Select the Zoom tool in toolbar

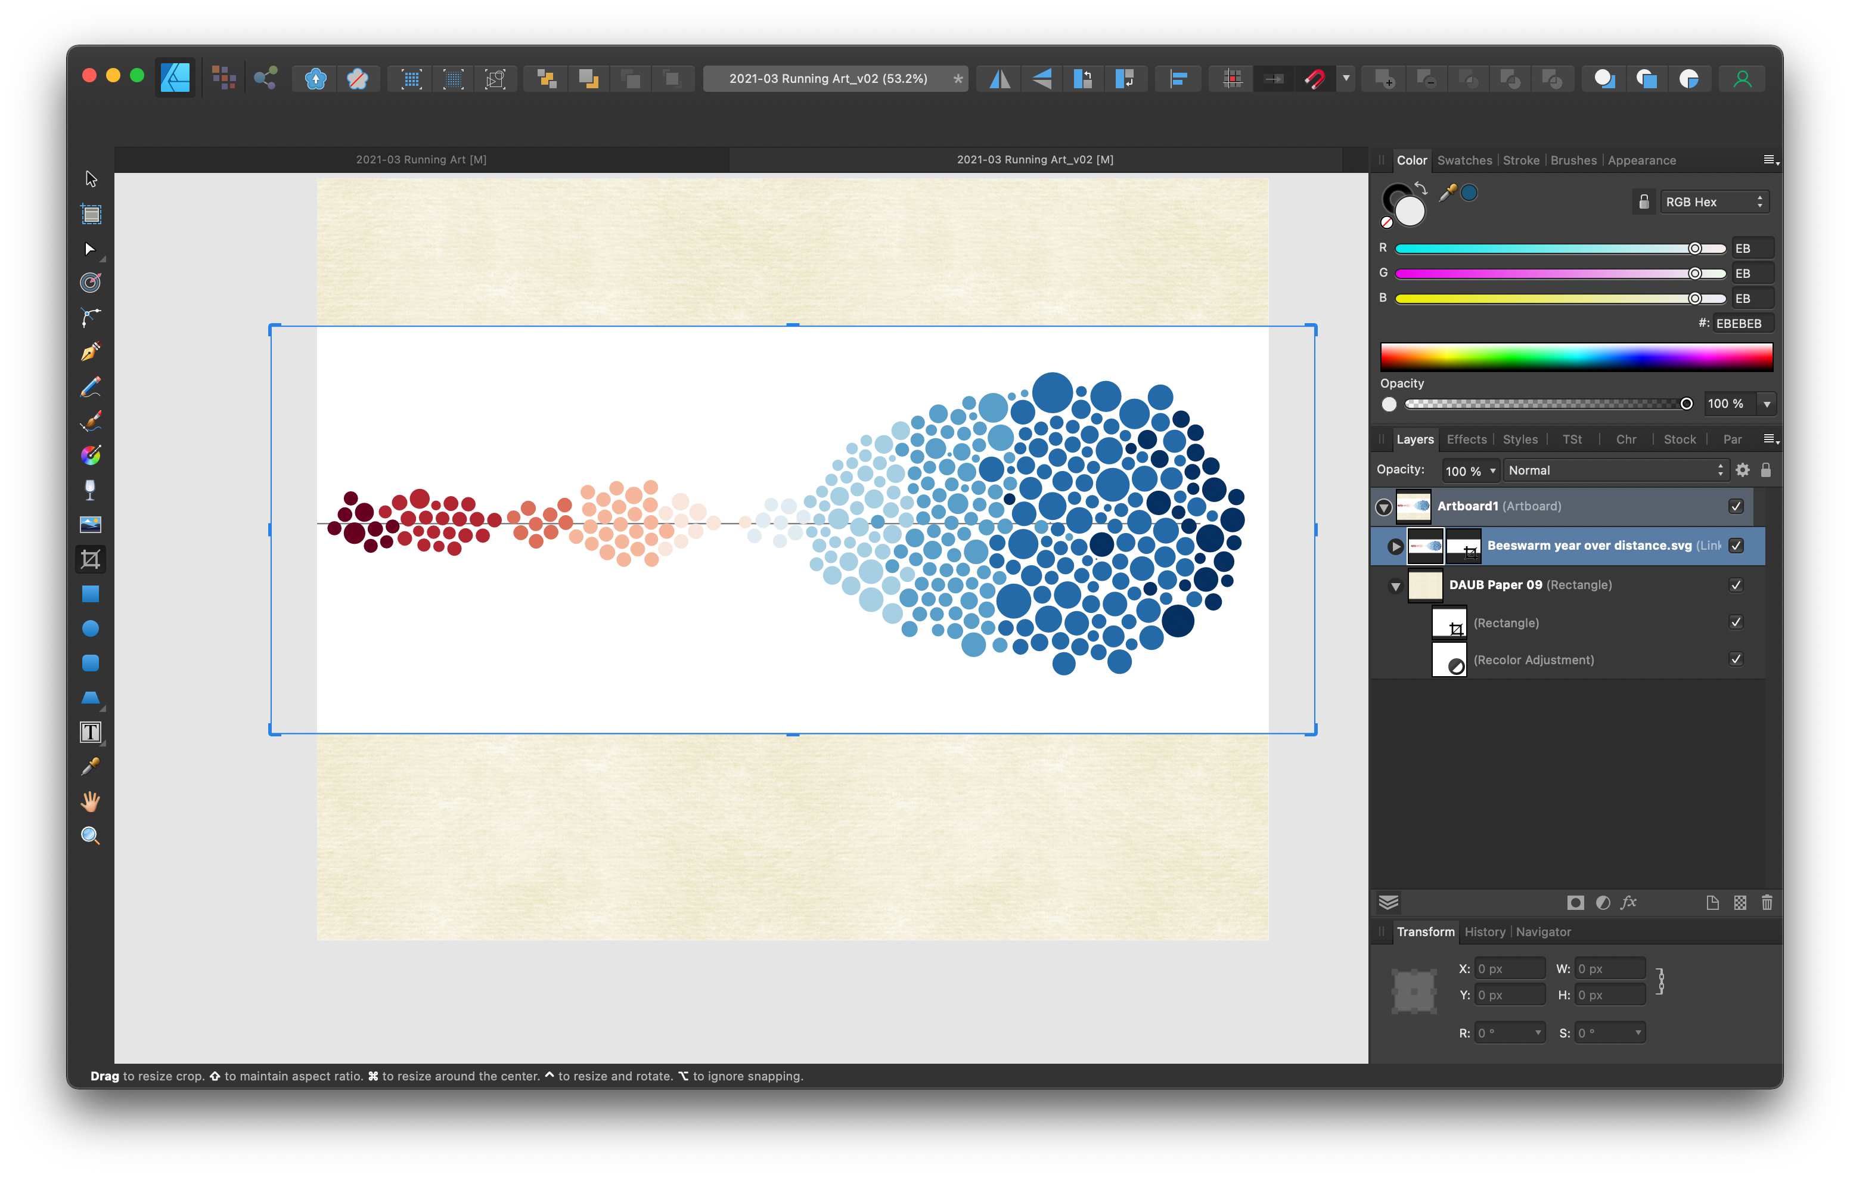pos(91,836)
